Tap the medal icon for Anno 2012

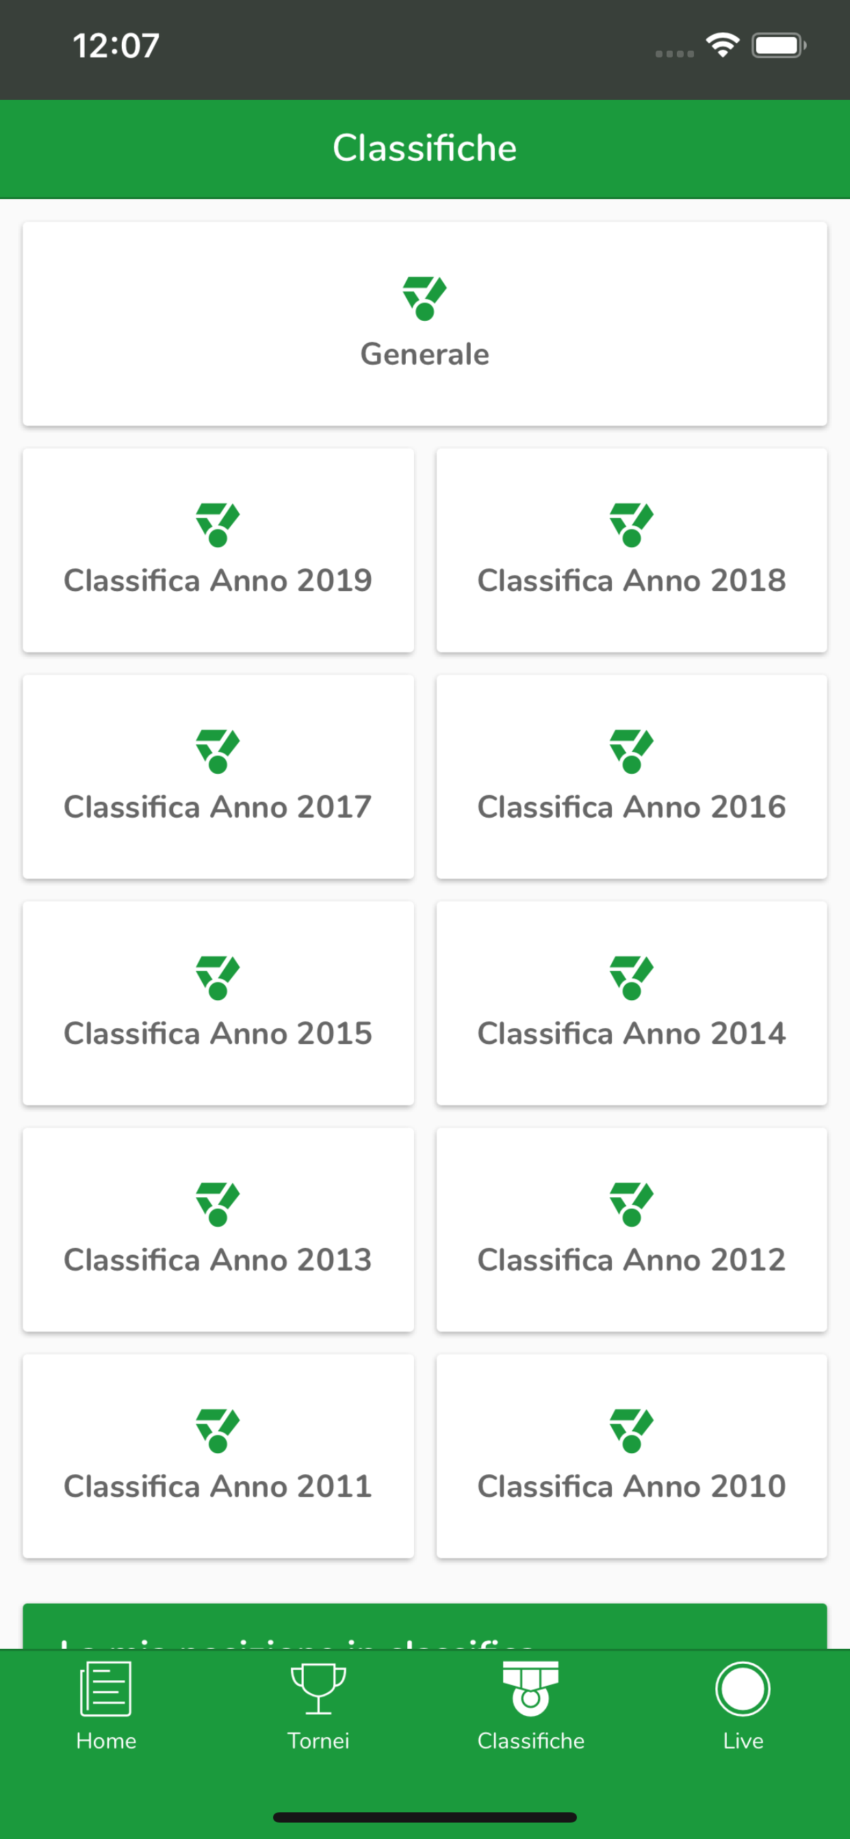[632, 1203]
